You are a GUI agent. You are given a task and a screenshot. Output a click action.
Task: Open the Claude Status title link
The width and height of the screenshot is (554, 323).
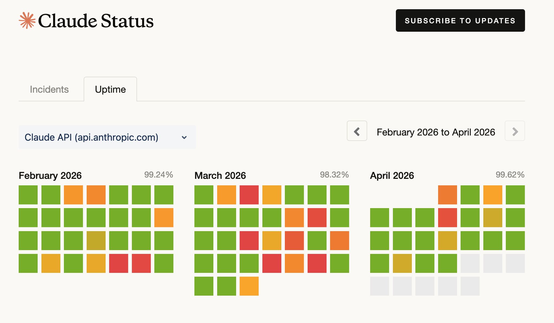tap(96, 21)
